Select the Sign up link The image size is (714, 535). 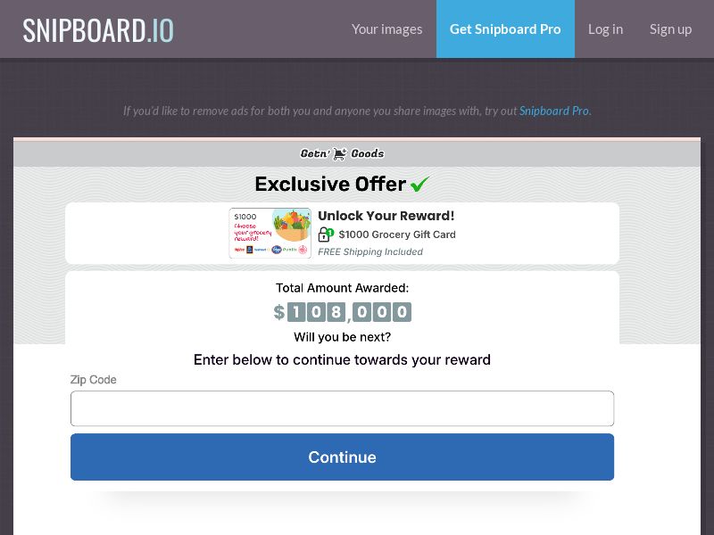[671, 29]
